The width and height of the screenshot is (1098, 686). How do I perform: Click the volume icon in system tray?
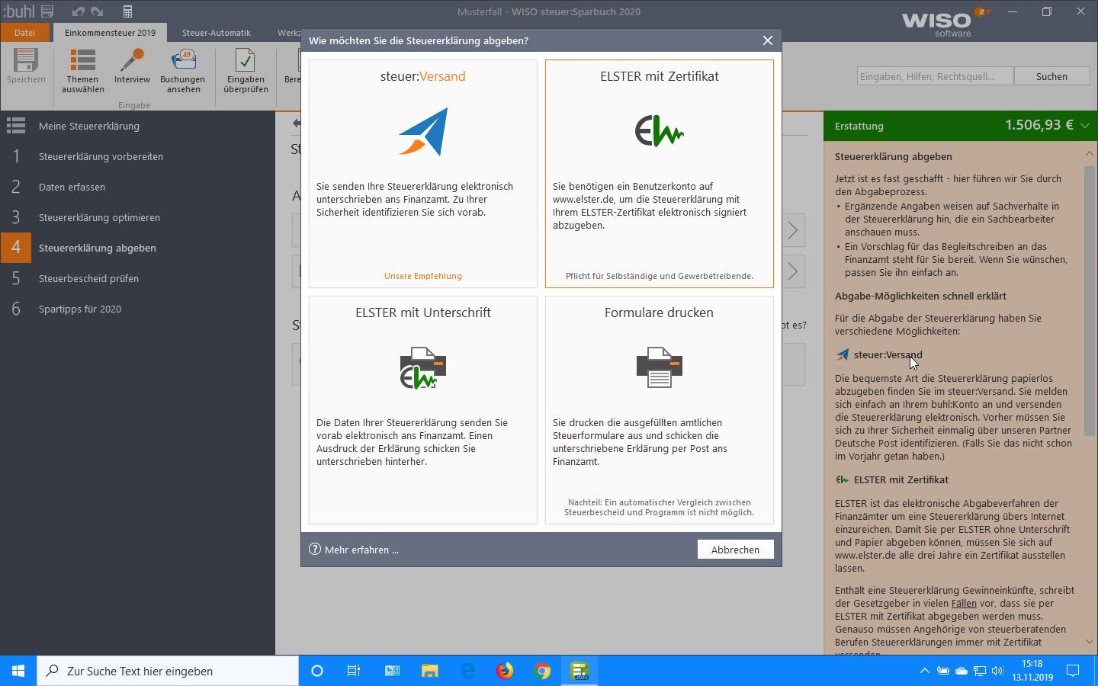coord(997,671)
